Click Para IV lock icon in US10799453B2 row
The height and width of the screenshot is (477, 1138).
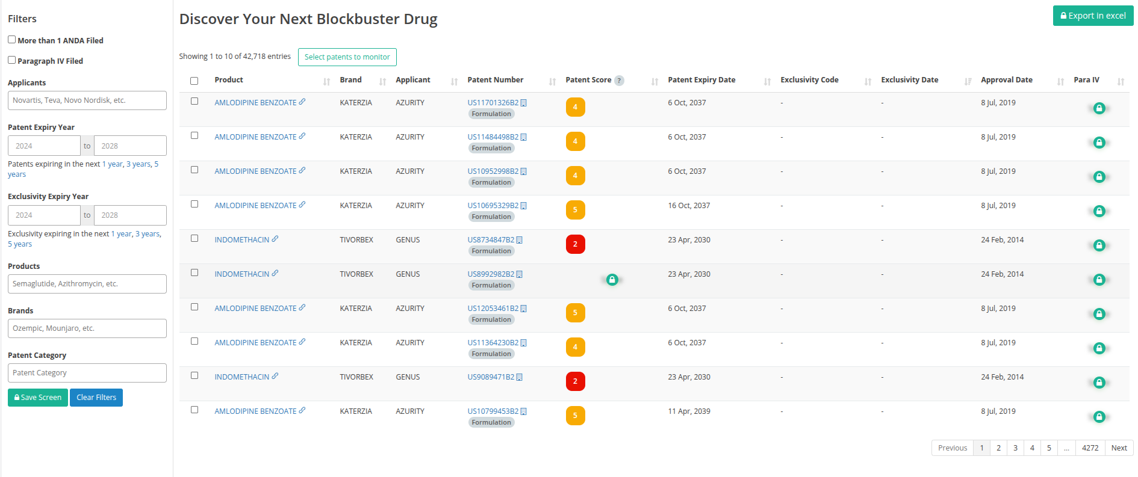[1099, 417]
